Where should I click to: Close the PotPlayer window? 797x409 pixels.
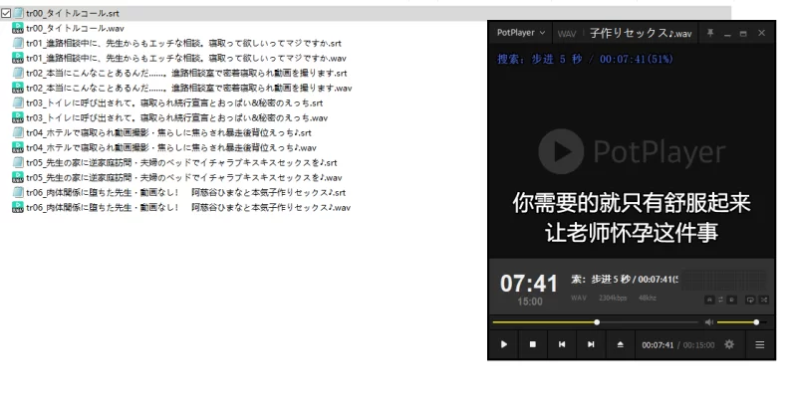pyautogui.click(x=761, y=33)
